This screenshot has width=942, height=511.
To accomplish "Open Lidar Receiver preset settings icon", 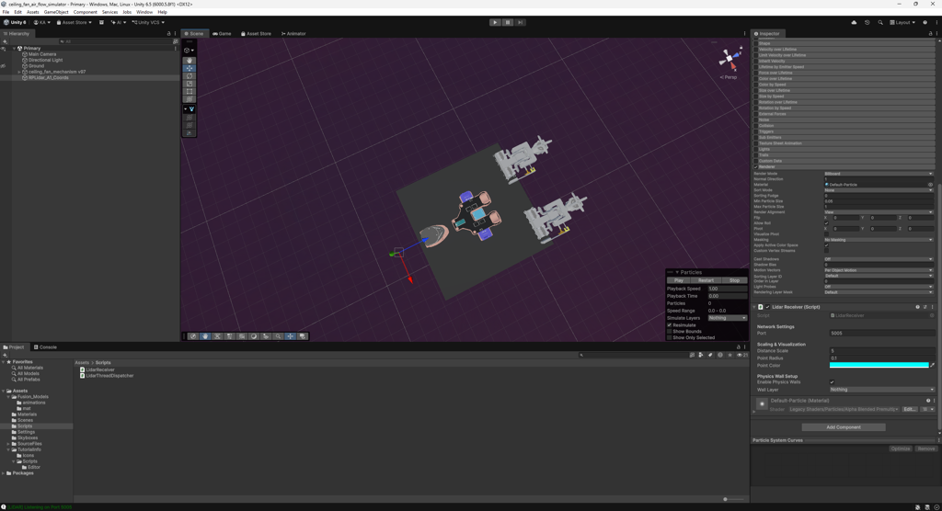I will click(925, 307).
